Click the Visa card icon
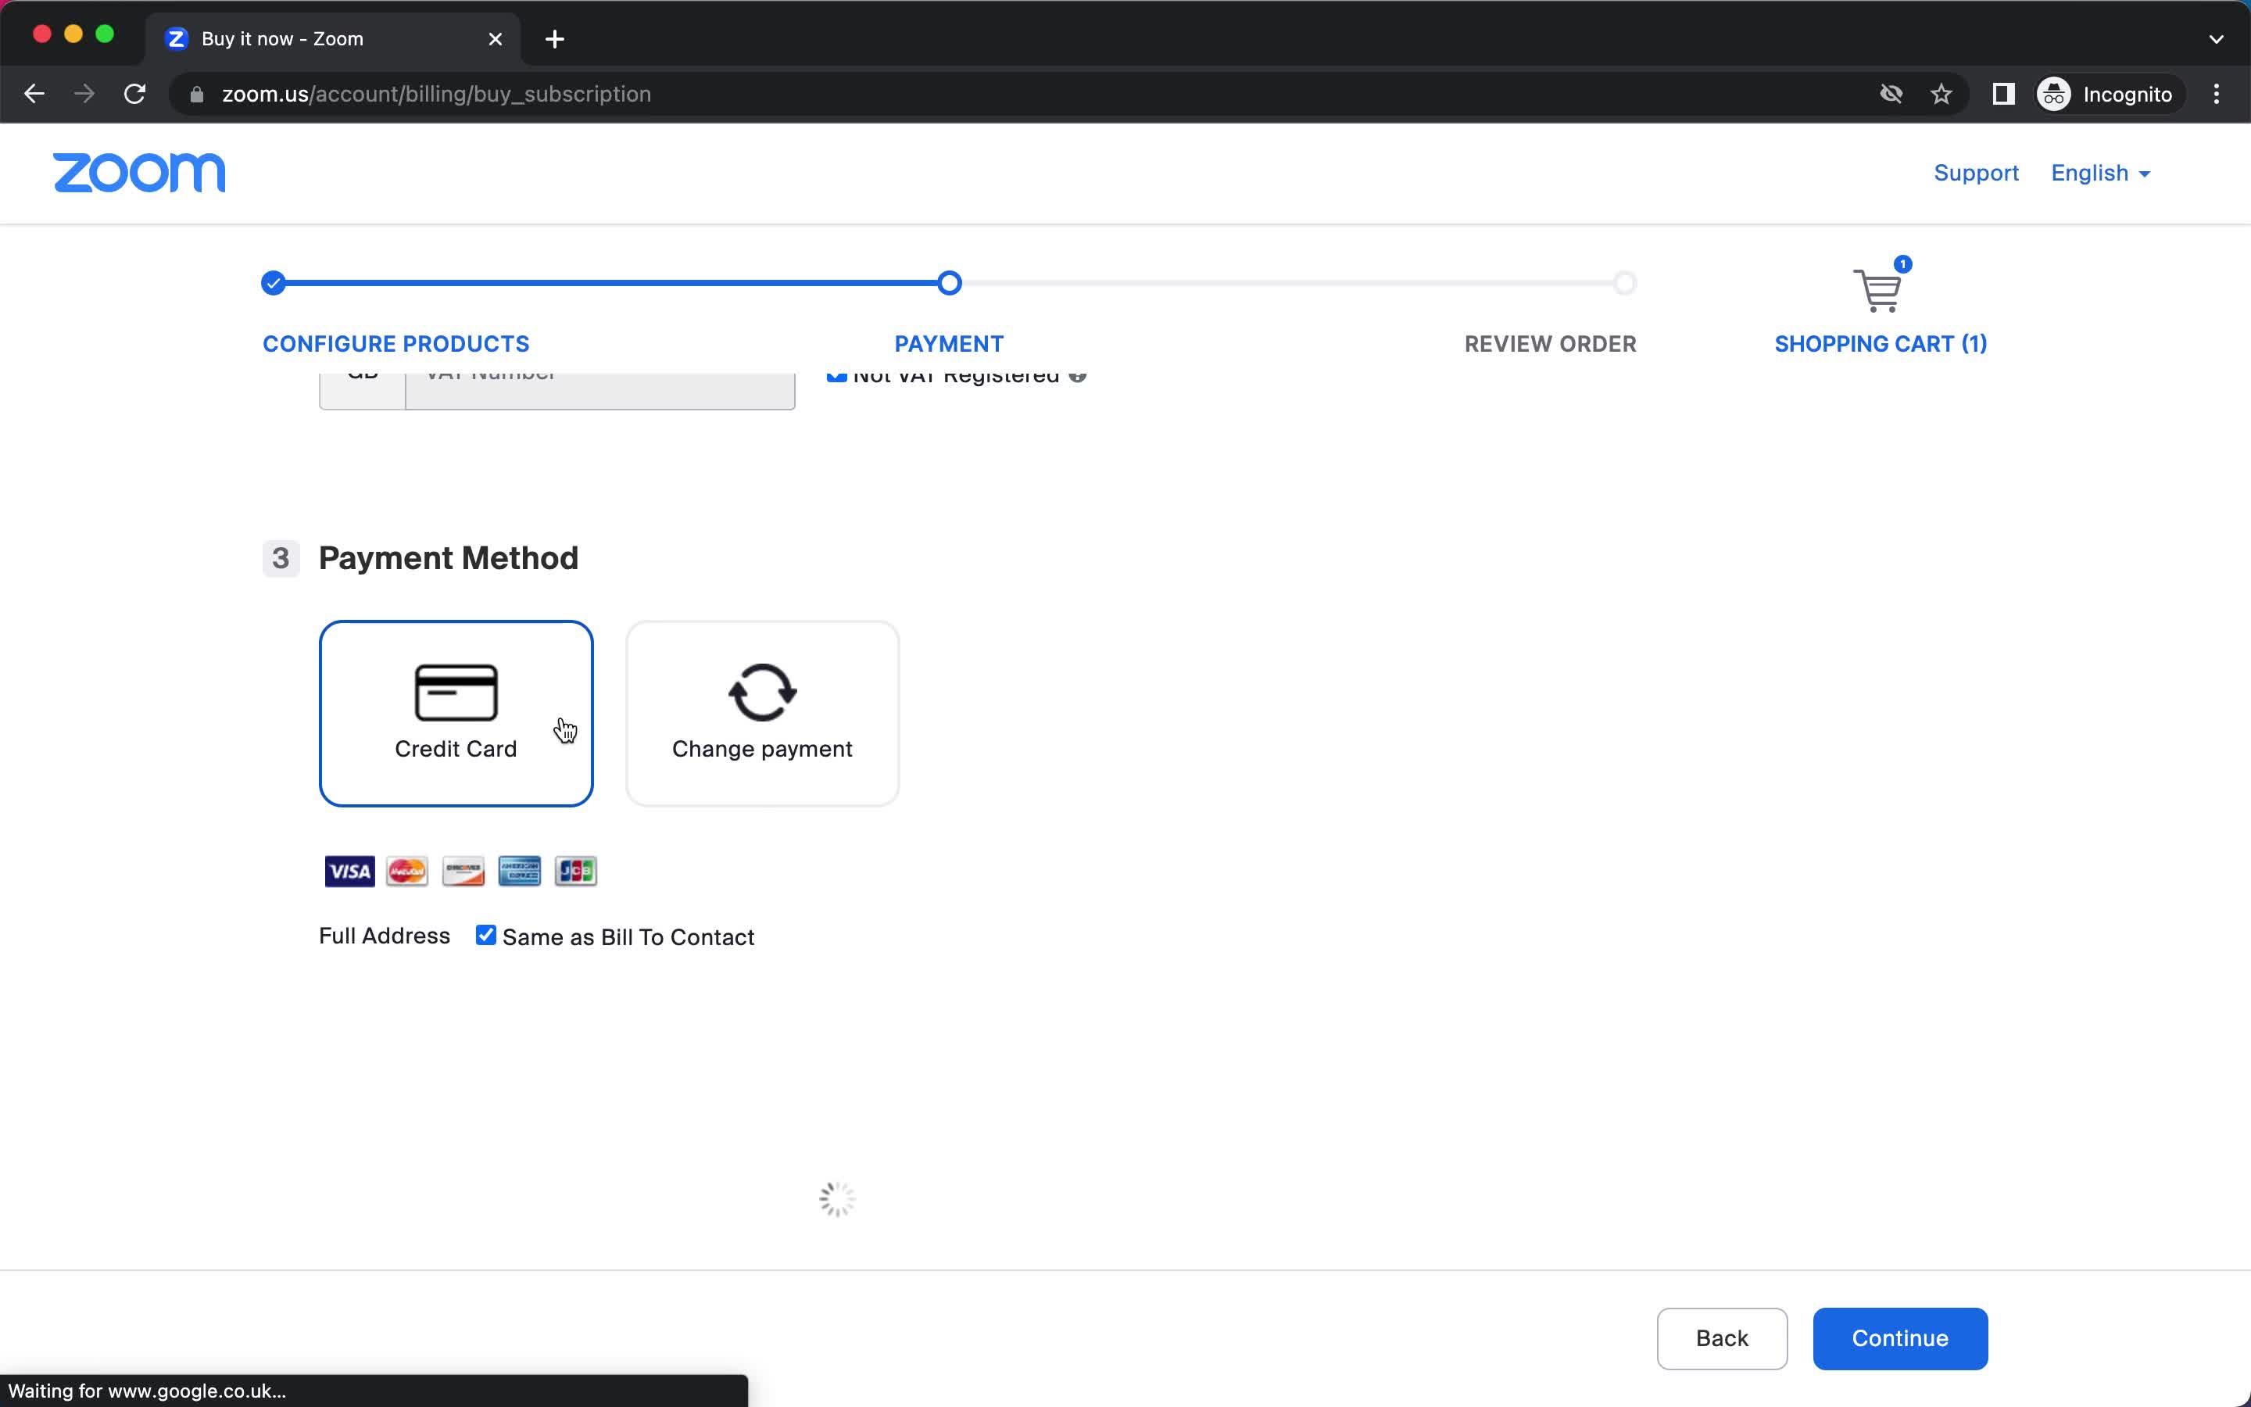The width and height of the screenshot is (2251, 1407). click(349, 872)
